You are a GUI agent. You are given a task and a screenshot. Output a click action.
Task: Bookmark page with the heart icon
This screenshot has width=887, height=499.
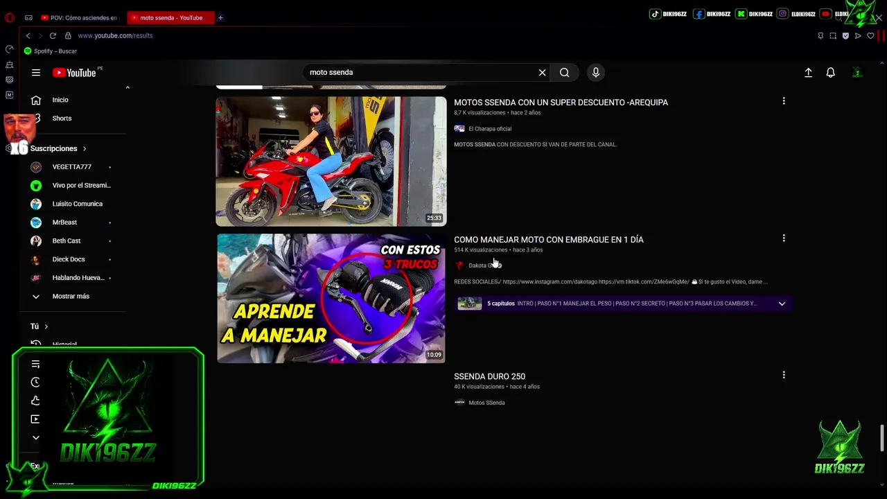(870, 35)
